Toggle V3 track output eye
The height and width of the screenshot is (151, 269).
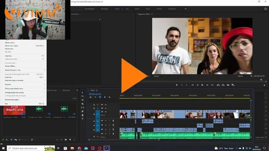105,104
